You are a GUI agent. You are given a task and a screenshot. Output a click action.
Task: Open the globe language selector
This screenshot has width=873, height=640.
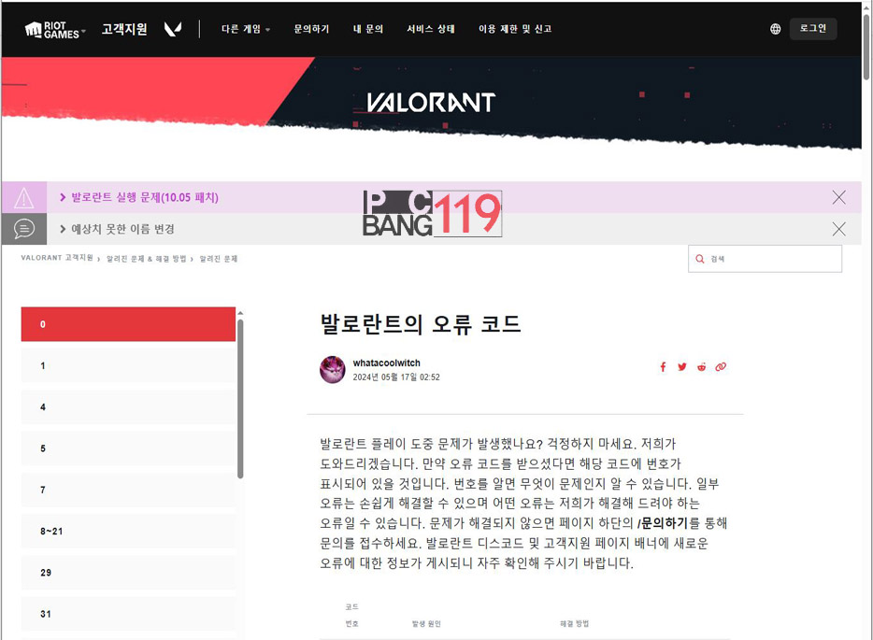[775, 29]
